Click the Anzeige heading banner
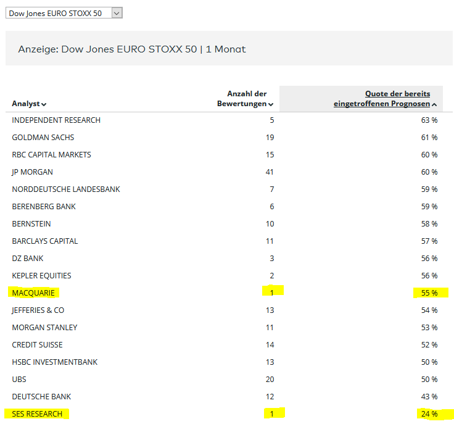The height and width of the screenshot is (424, 454). [x=132, y=49]
